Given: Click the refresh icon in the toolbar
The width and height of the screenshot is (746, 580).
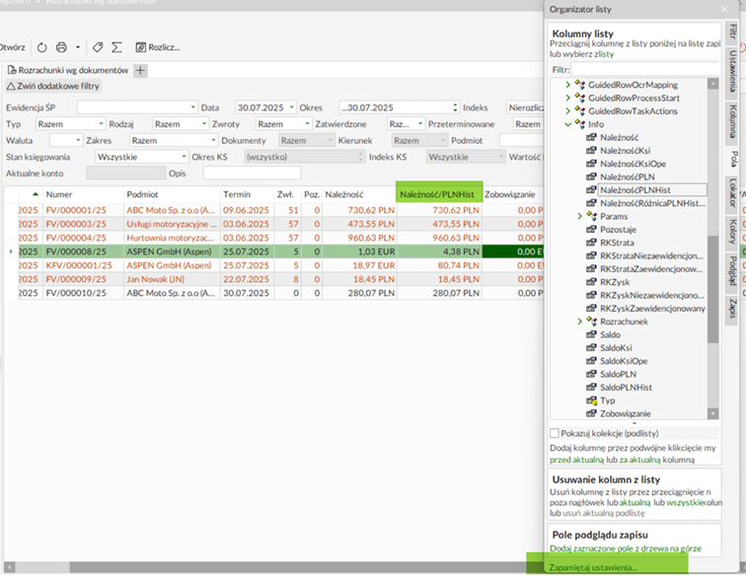Looking at the screenshot, I should (42, 47).
